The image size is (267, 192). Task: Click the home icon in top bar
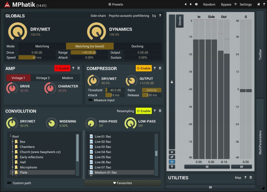(259, 4)
